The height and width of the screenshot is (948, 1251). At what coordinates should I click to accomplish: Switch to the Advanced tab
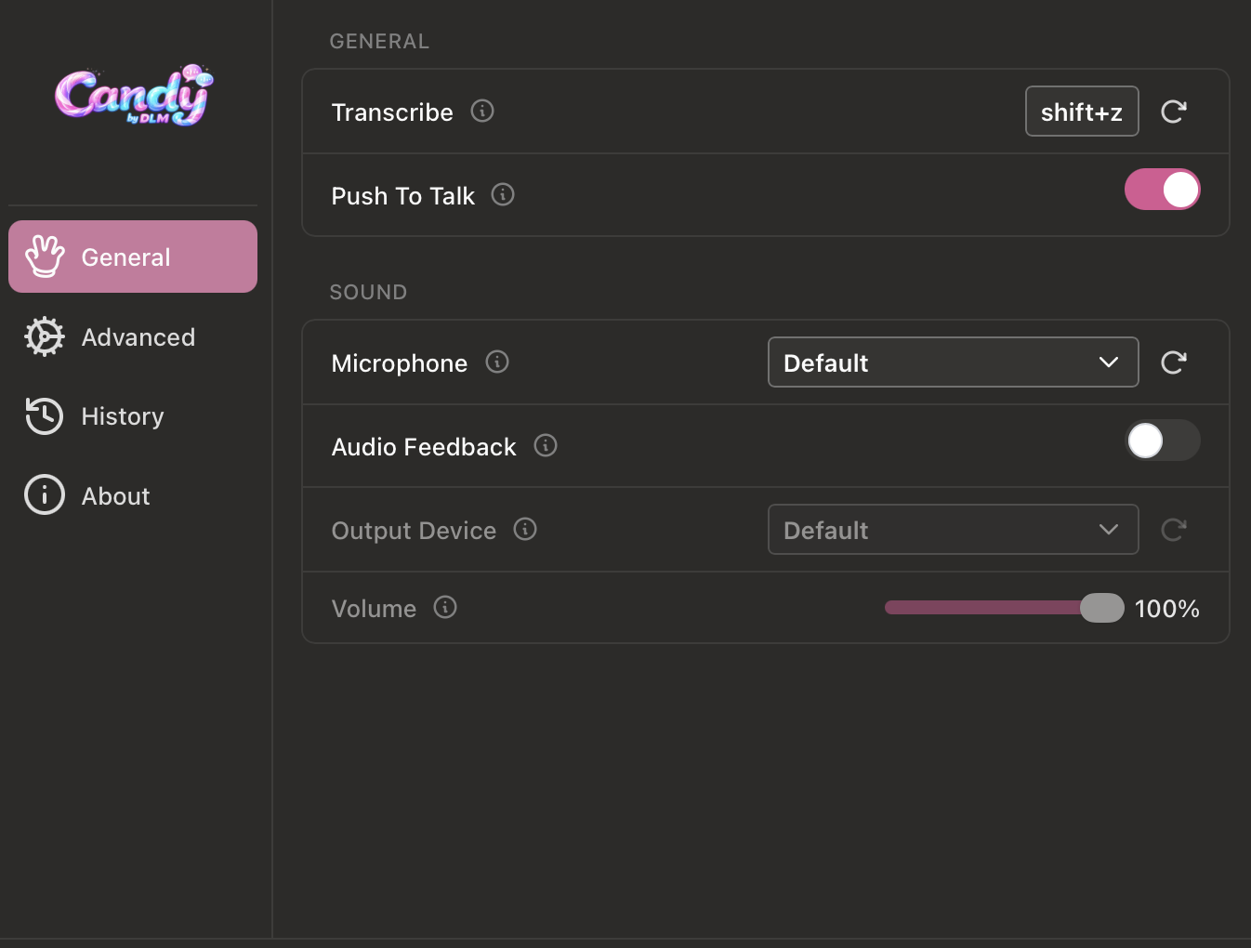click(133, 336)
